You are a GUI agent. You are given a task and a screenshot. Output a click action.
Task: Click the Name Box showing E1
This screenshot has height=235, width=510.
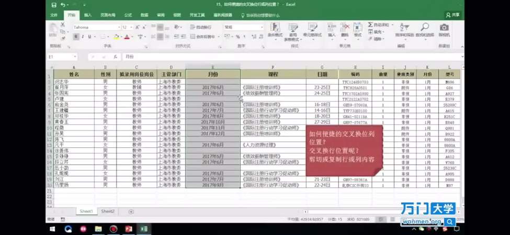[x=62, y=57]
